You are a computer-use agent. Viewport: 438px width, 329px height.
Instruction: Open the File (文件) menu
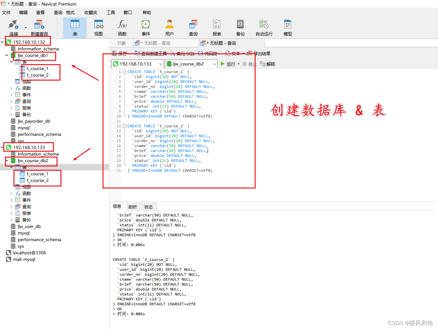pos(6,13)
